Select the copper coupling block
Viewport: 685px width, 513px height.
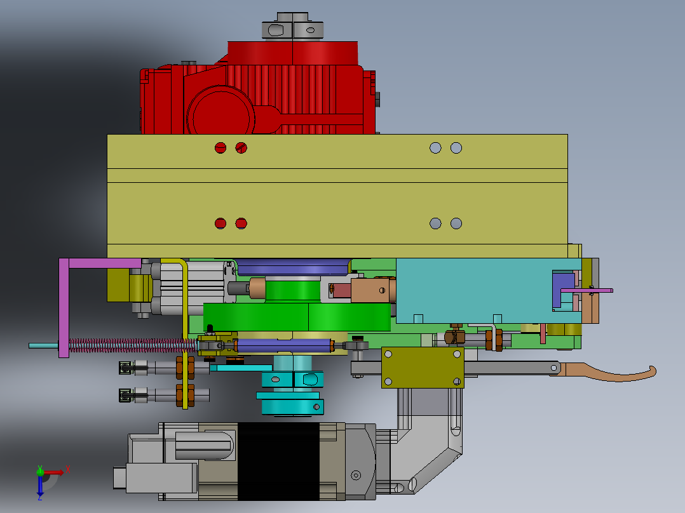coord(372,290)
